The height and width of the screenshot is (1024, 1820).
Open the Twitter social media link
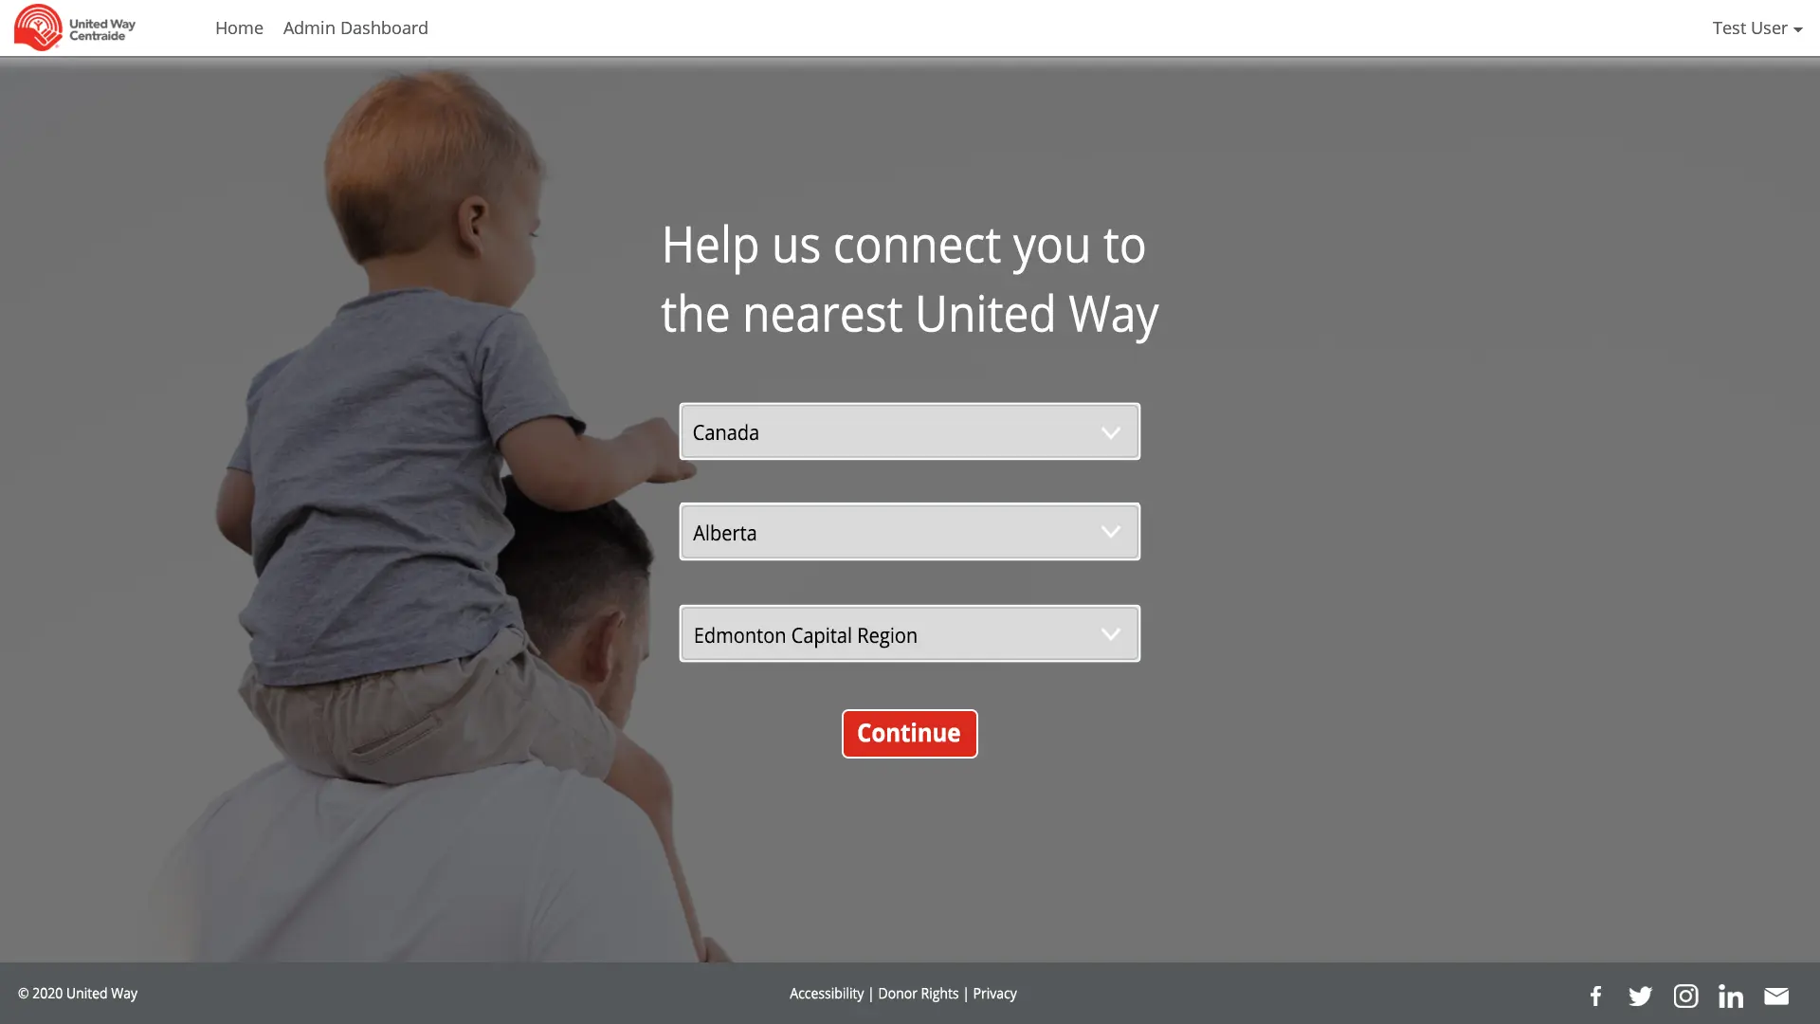(1639, 996)
